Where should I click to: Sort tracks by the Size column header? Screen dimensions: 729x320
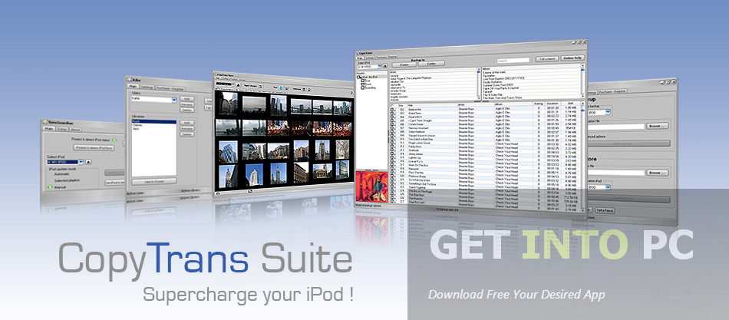coord(570,104)
